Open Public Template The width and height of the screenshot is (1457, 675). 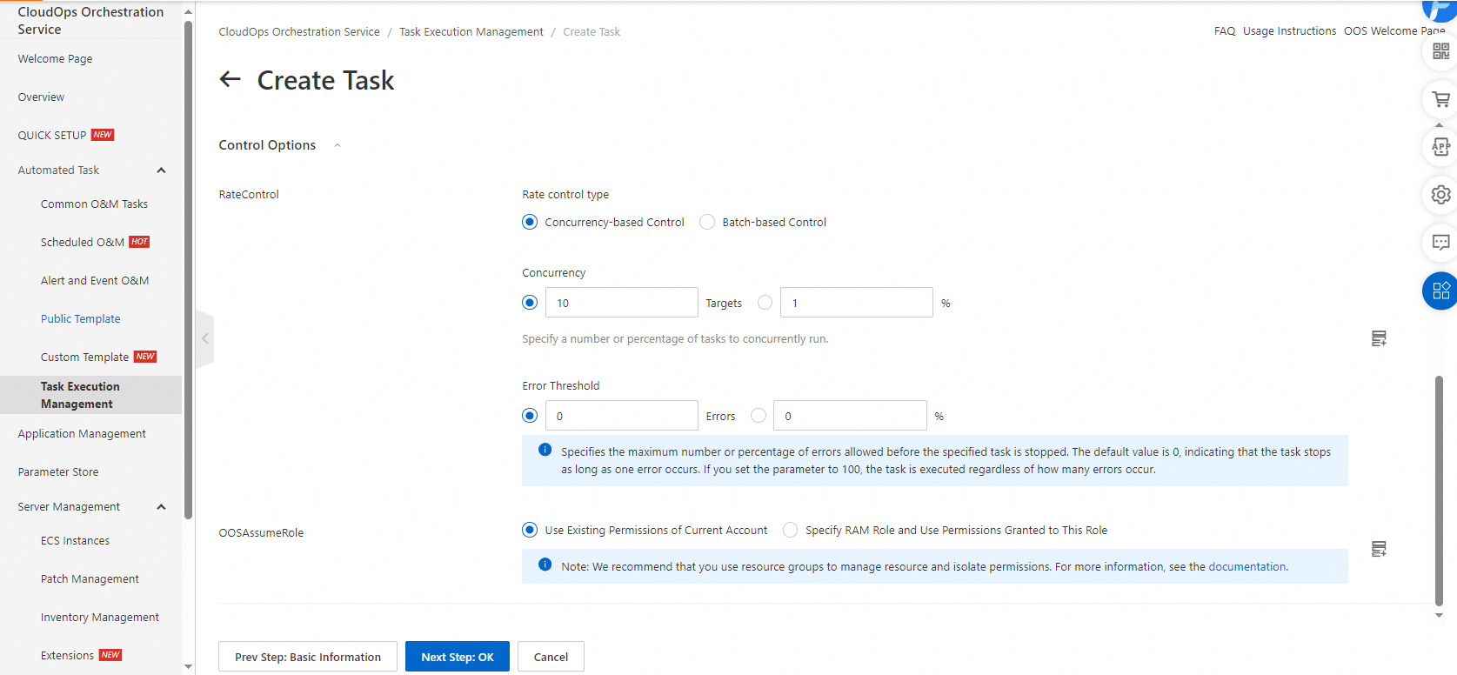pyautogui.click(x=80, y=319)
